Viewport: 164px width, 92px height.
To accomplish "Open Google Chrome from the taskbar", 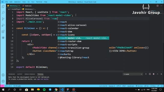I will pyautogui.click(x=56, y=90).
